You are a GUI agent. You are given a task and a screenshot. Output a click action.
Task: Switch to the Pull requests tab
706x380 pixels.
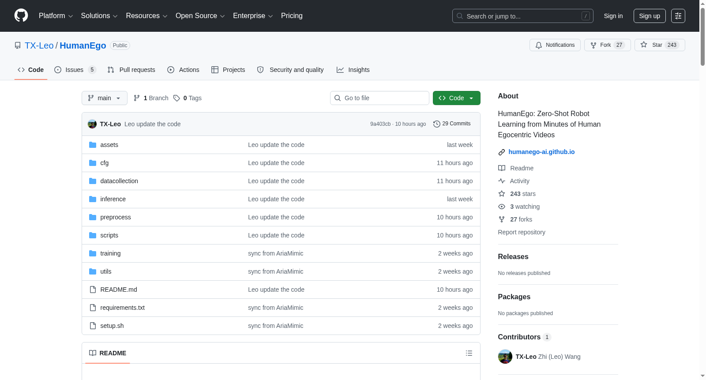131,70
